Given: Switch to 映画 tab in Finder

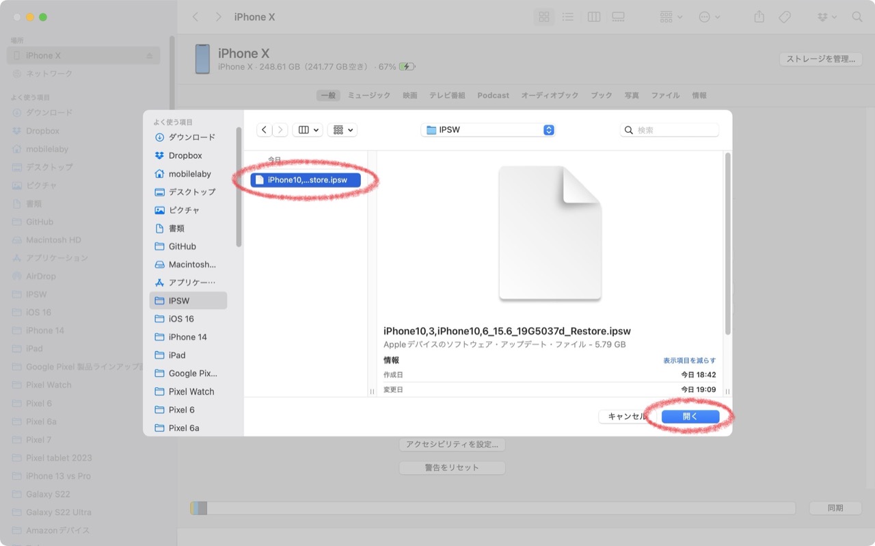Looking at the screenshot, I should coord(409,96).
